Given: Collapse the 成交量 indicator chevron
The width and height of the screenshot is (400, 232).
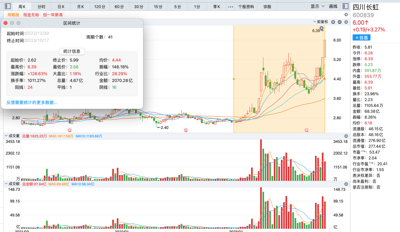Looking at the screenshot, I should tap(6, 136).
